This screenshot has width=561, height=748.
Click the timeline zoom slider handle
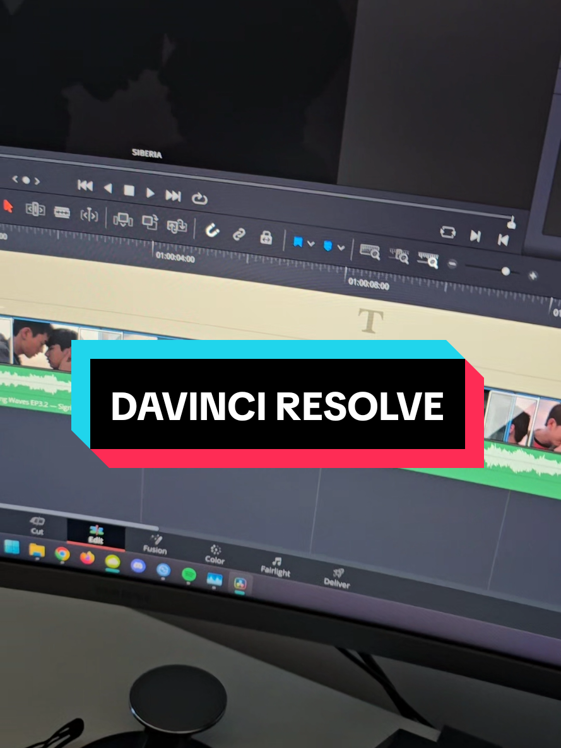(x=505, y=271)
